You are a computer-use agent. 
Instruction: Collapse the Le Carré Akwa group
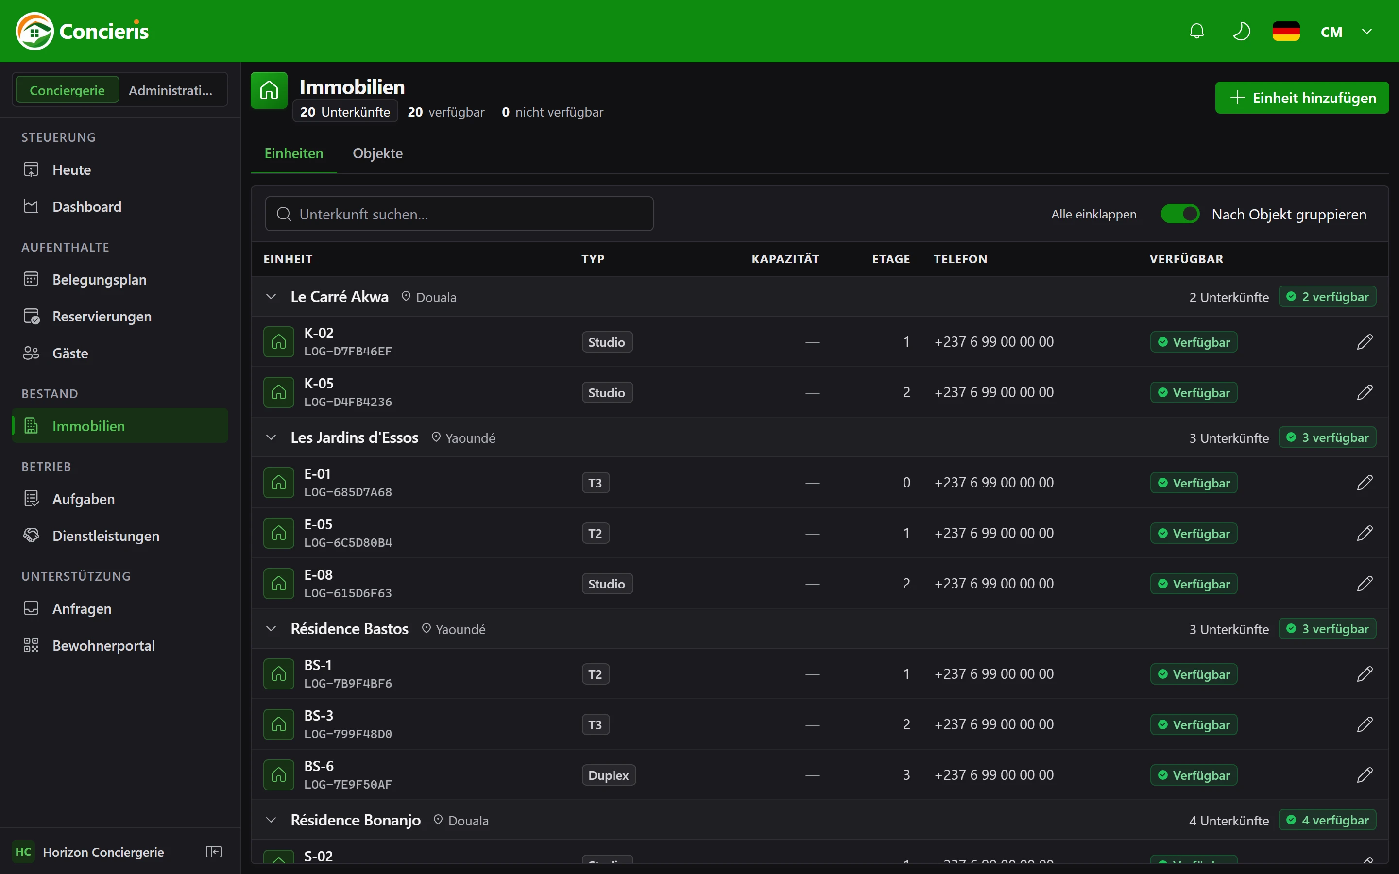271,297
